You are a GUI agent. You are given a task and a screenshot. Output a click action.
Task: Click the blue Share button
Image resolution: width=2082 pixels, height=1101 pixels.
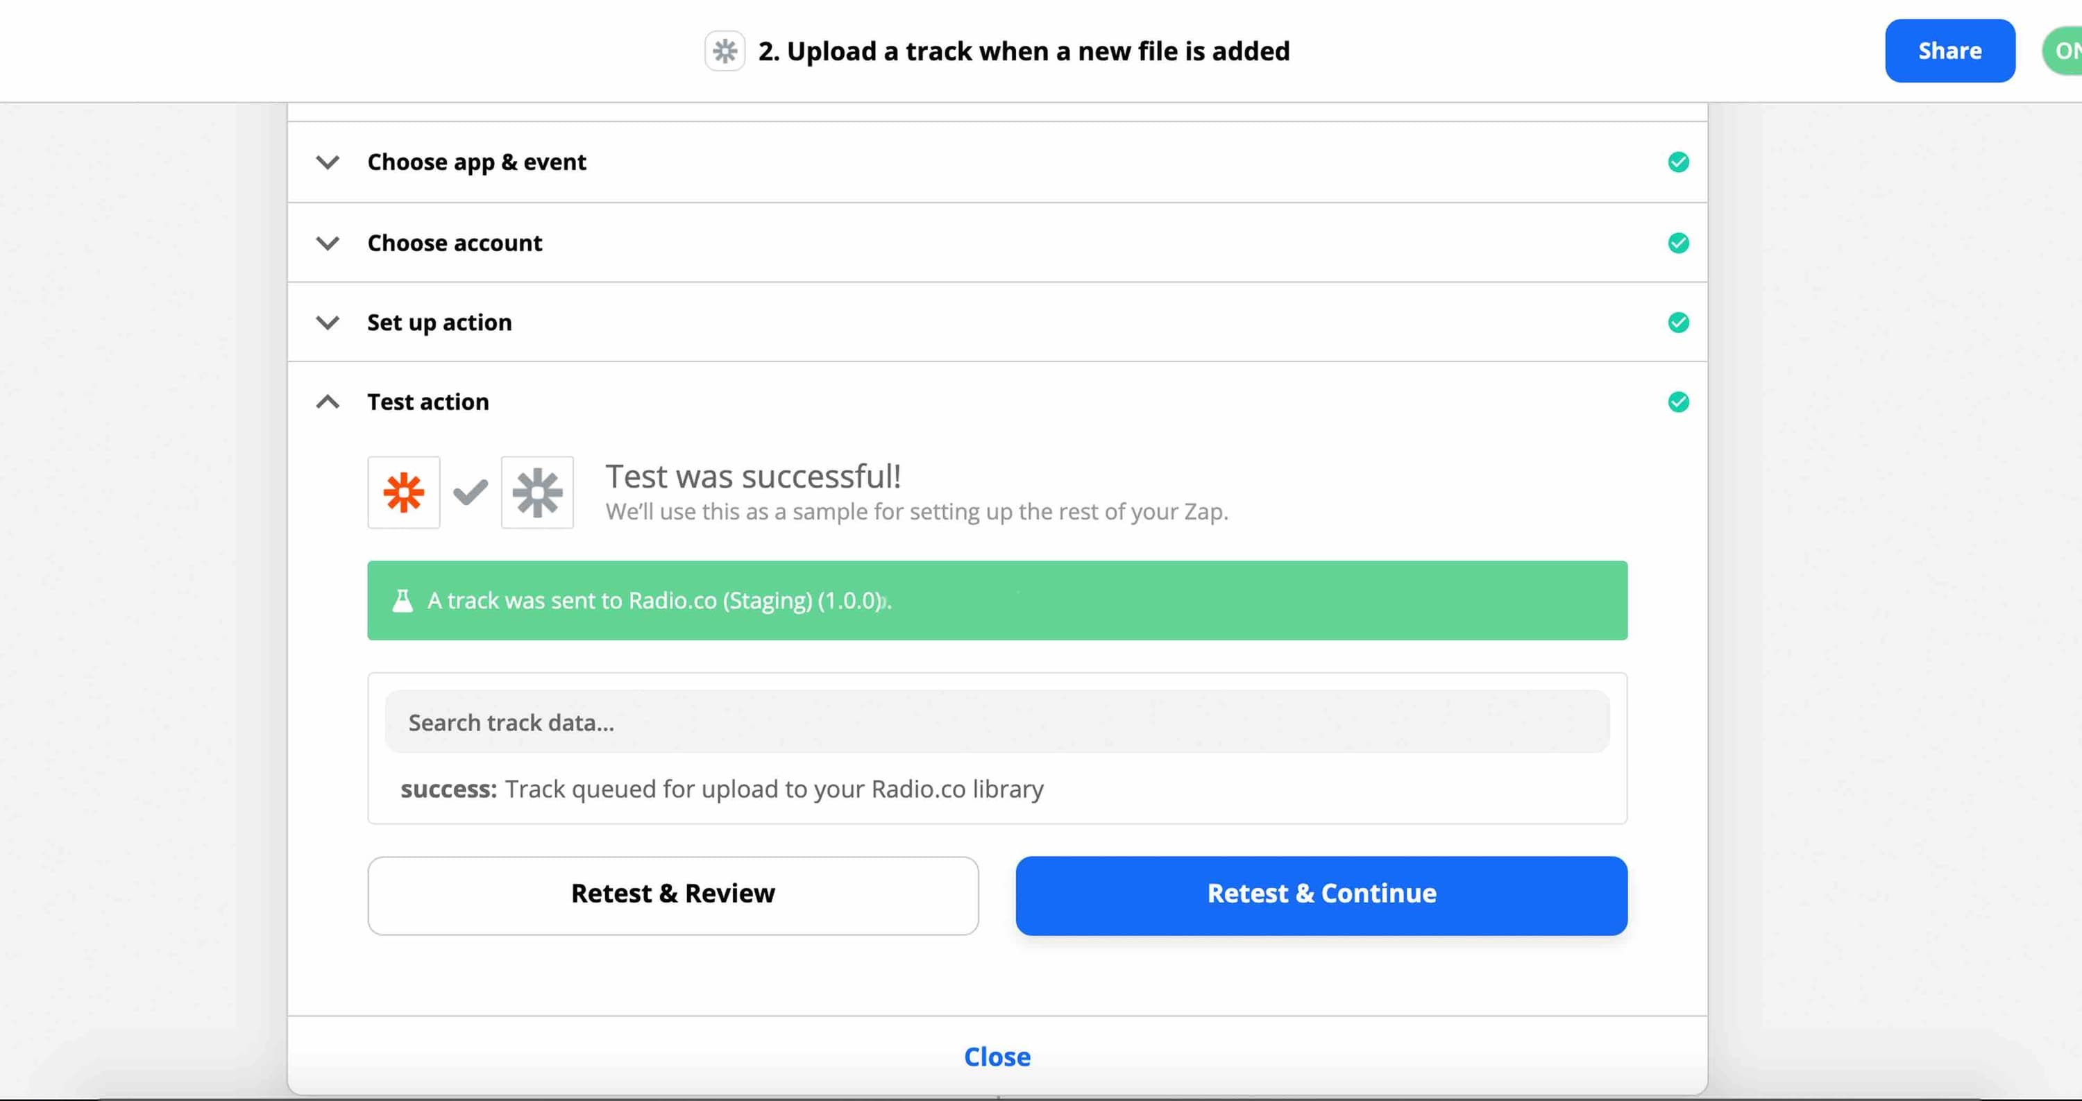1949,51
